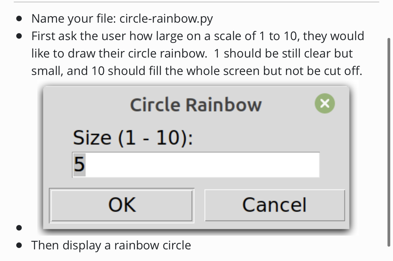This screenshot has height=261, width=393.
Task: Click the empty bullet beside the dialog image
Action: coord(20,228)
